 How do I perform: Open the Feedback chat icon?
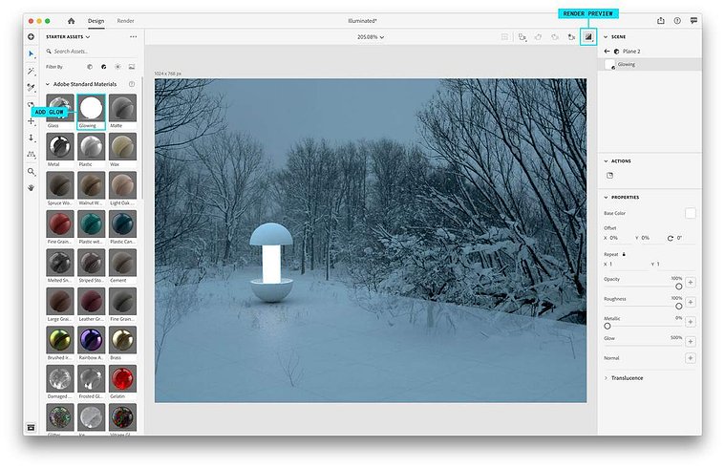693,20
